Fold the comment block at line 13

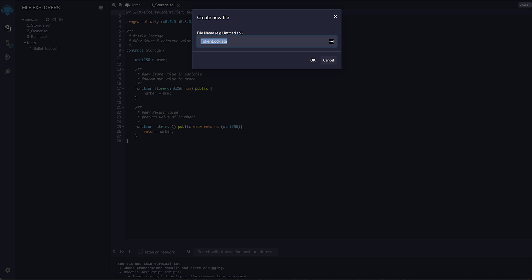click(123, 70)
